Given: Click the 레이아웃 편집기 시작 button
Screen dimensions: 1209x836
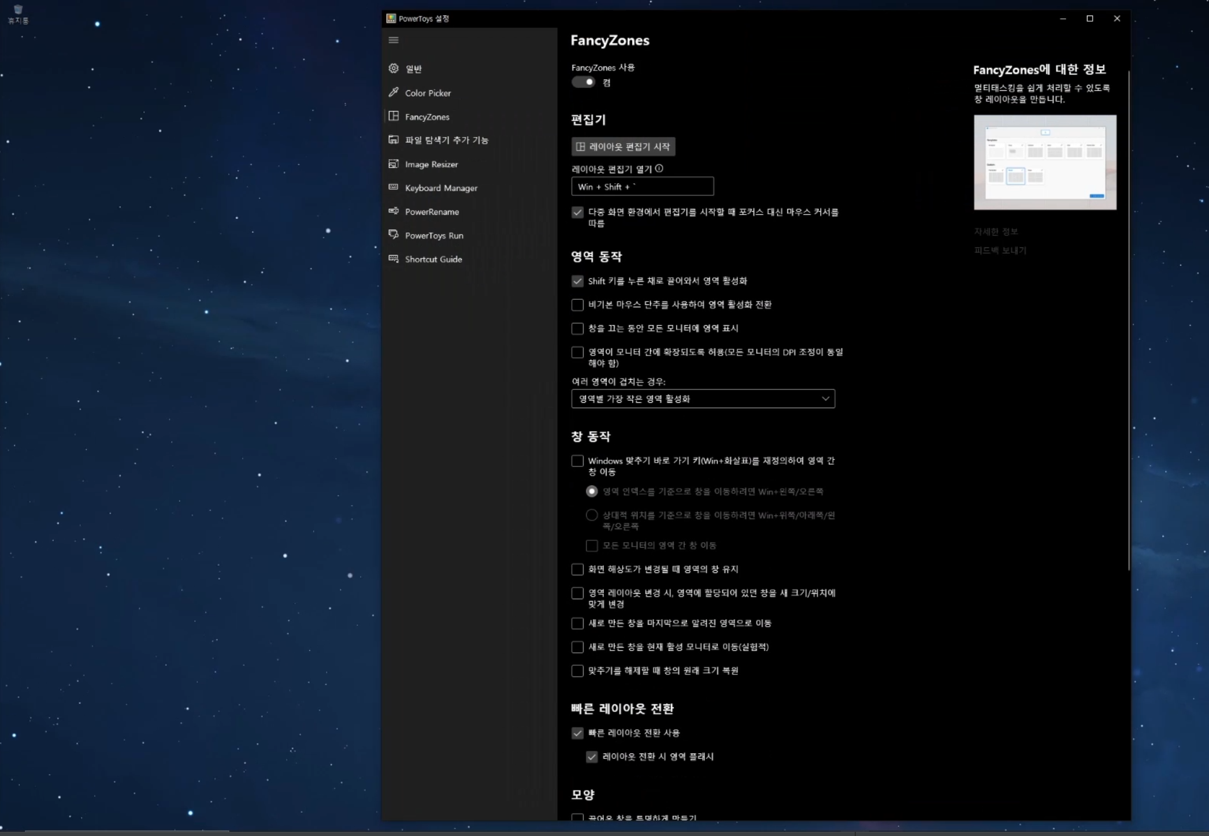Looking at the screenshot, I should point(623,147).
